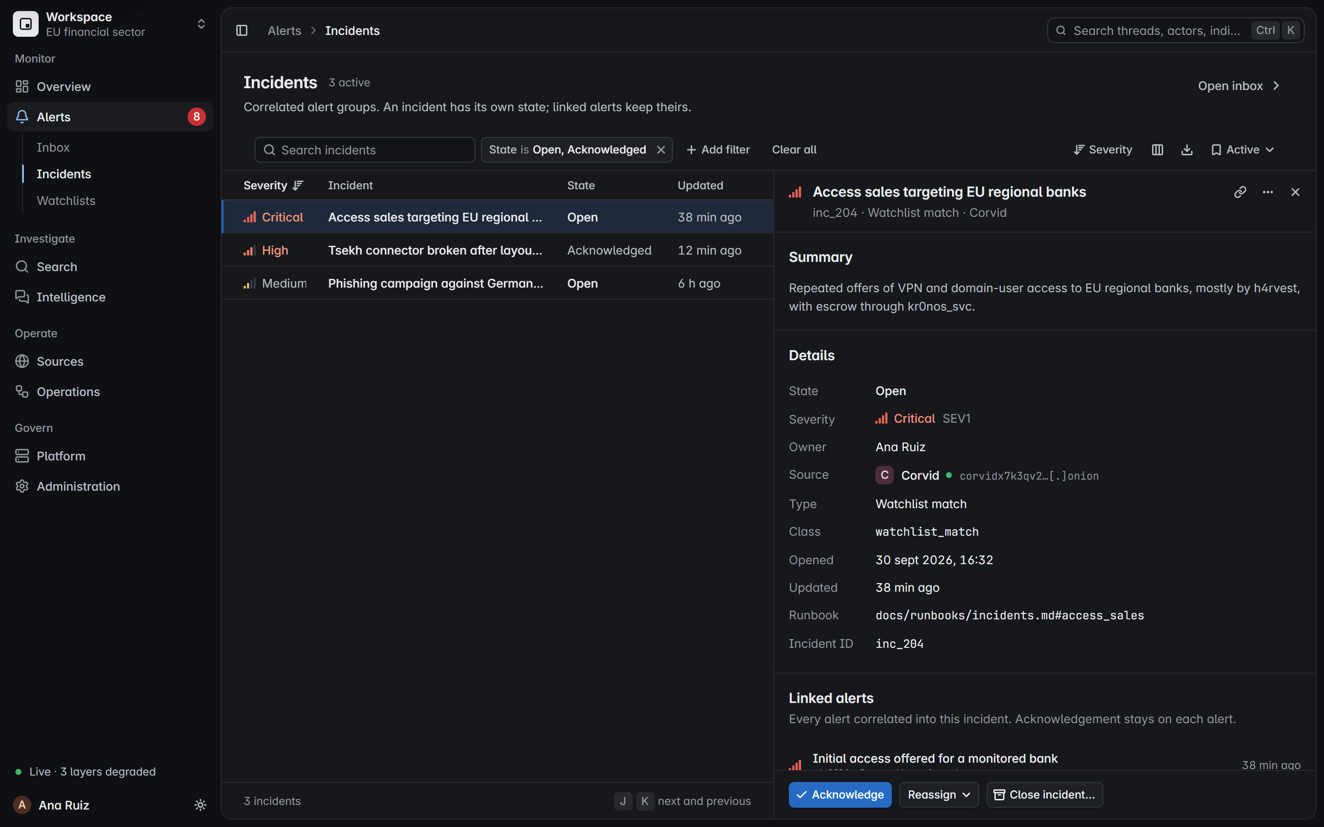Close the incident detail panel
The image size is (1324, 827).
tap(1295, 192)
